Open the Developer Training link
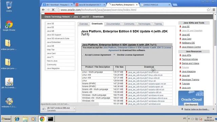 [190, 80]
